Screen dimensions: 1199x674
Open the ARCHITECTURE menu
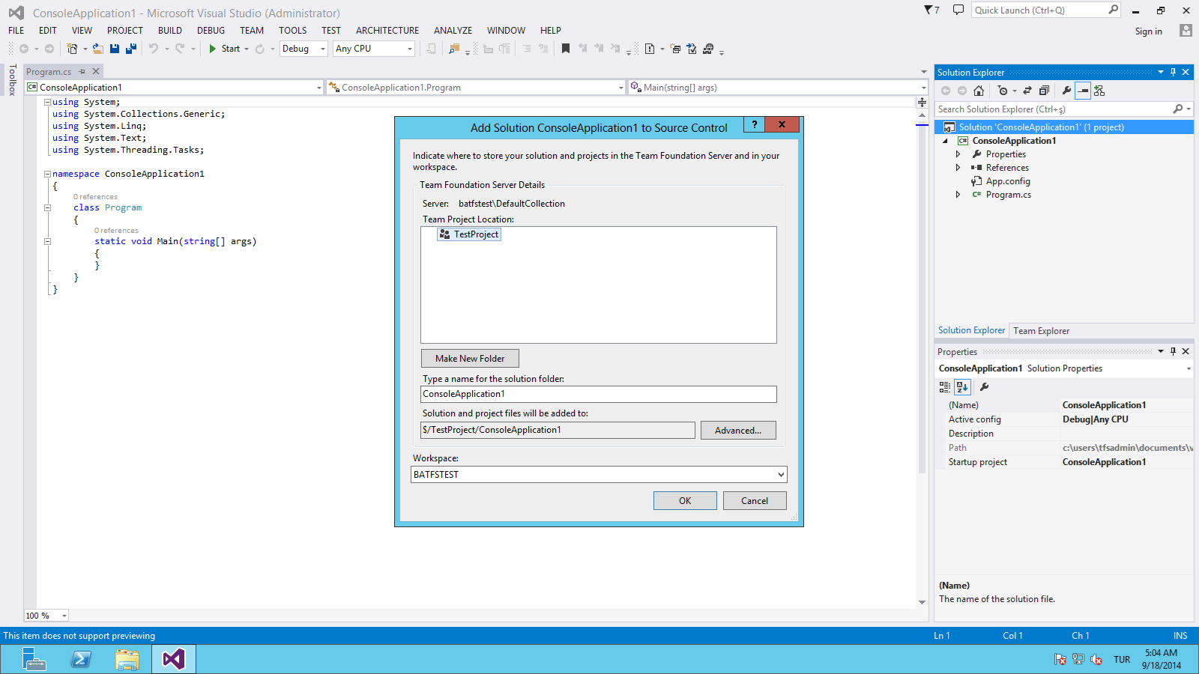pyautogui.click(x=387, y=31)
